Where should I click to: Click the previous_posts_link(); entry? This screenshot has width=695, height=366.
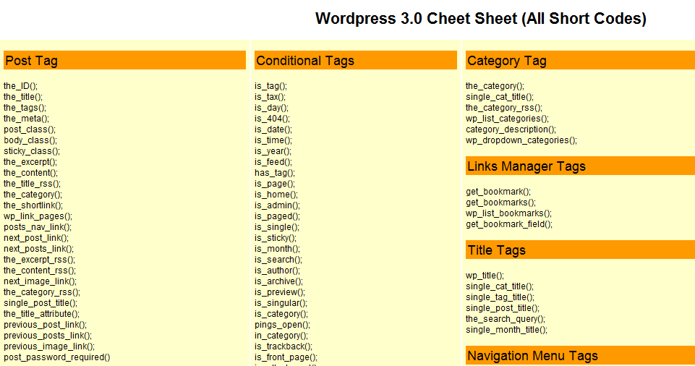point(48,336)
